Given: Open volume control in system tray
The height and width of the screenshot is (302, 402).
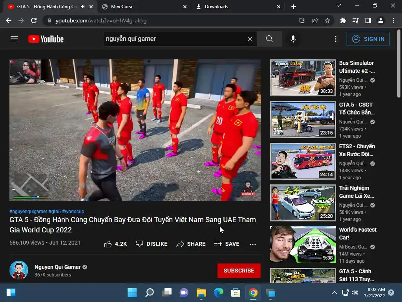Looking at the screenshot, I should point(355,293).
